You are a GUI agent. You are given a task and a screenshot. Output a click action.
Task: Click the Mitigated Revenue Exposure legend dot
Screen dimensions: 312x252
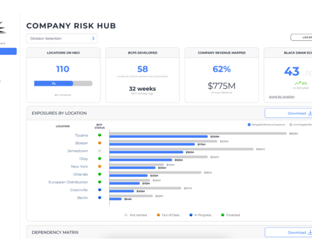tap(249, 125)
